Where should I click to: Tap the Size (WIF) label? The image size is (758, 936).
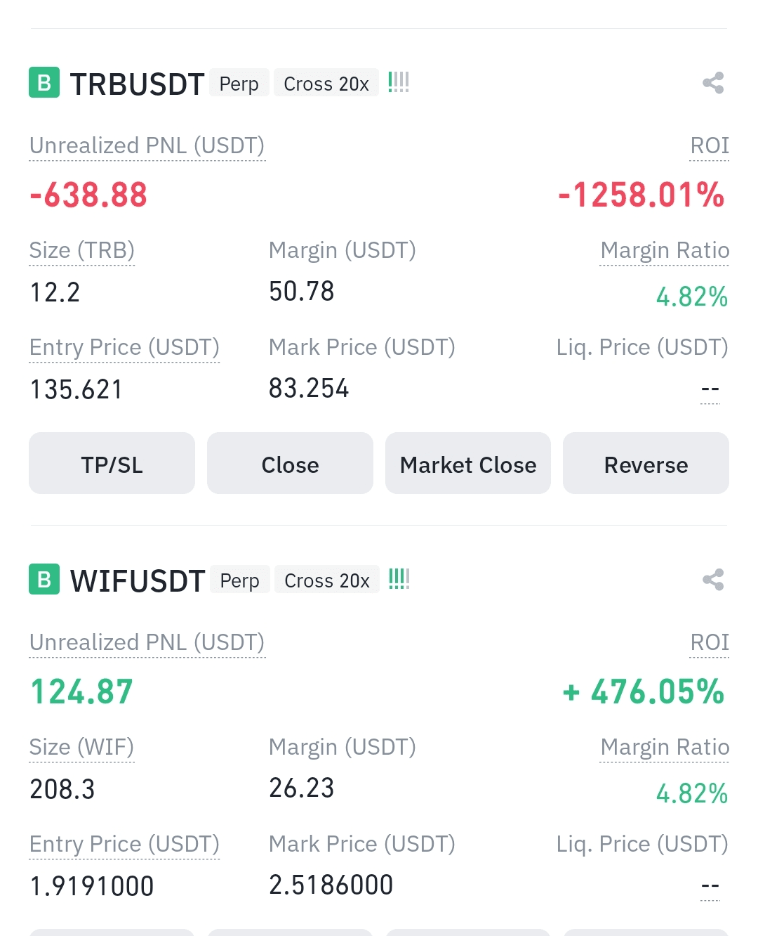coord(81,747)
